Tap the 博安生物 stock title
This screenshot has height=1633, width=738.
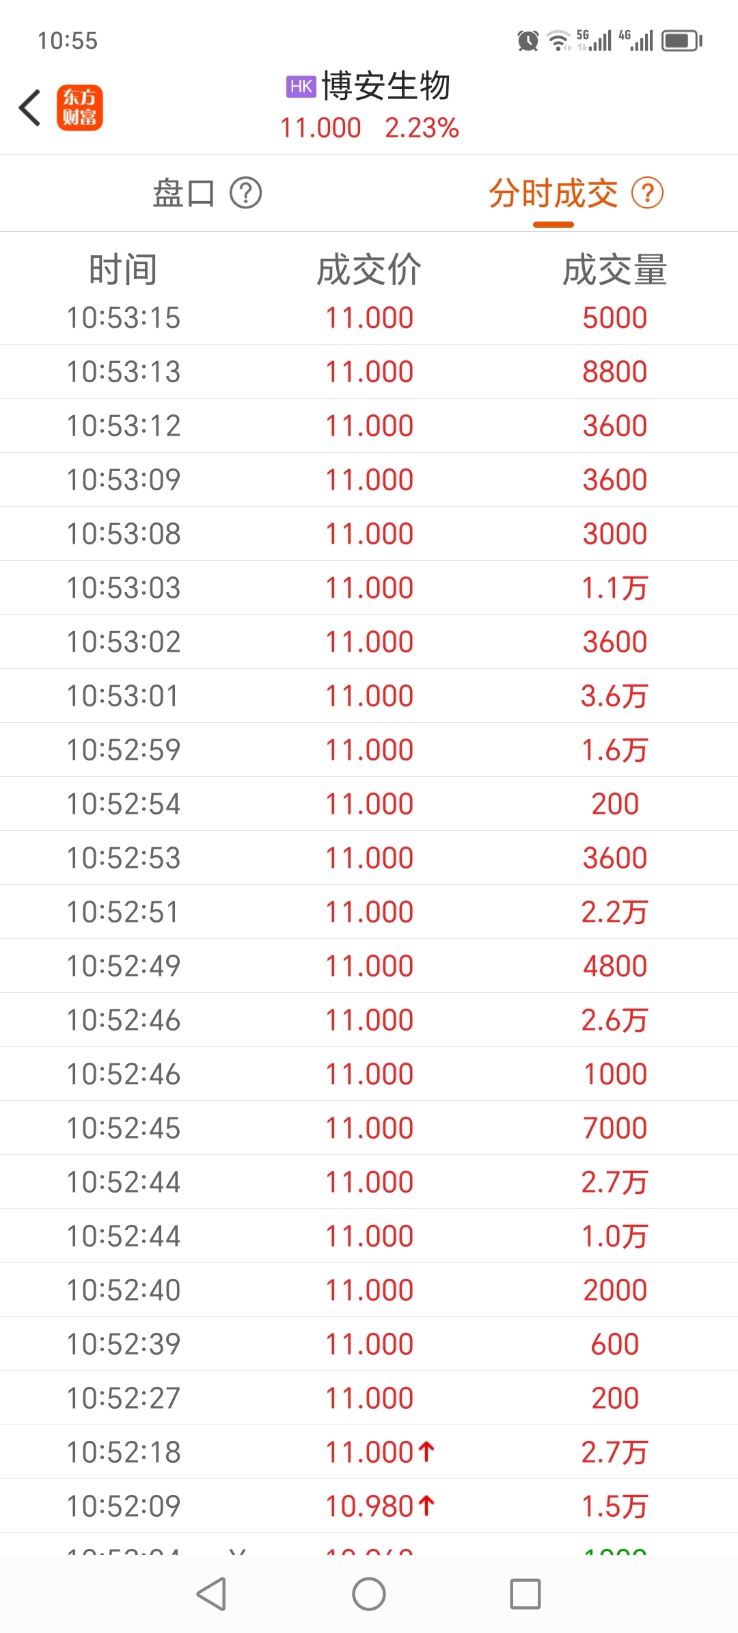tap(386, 86)
